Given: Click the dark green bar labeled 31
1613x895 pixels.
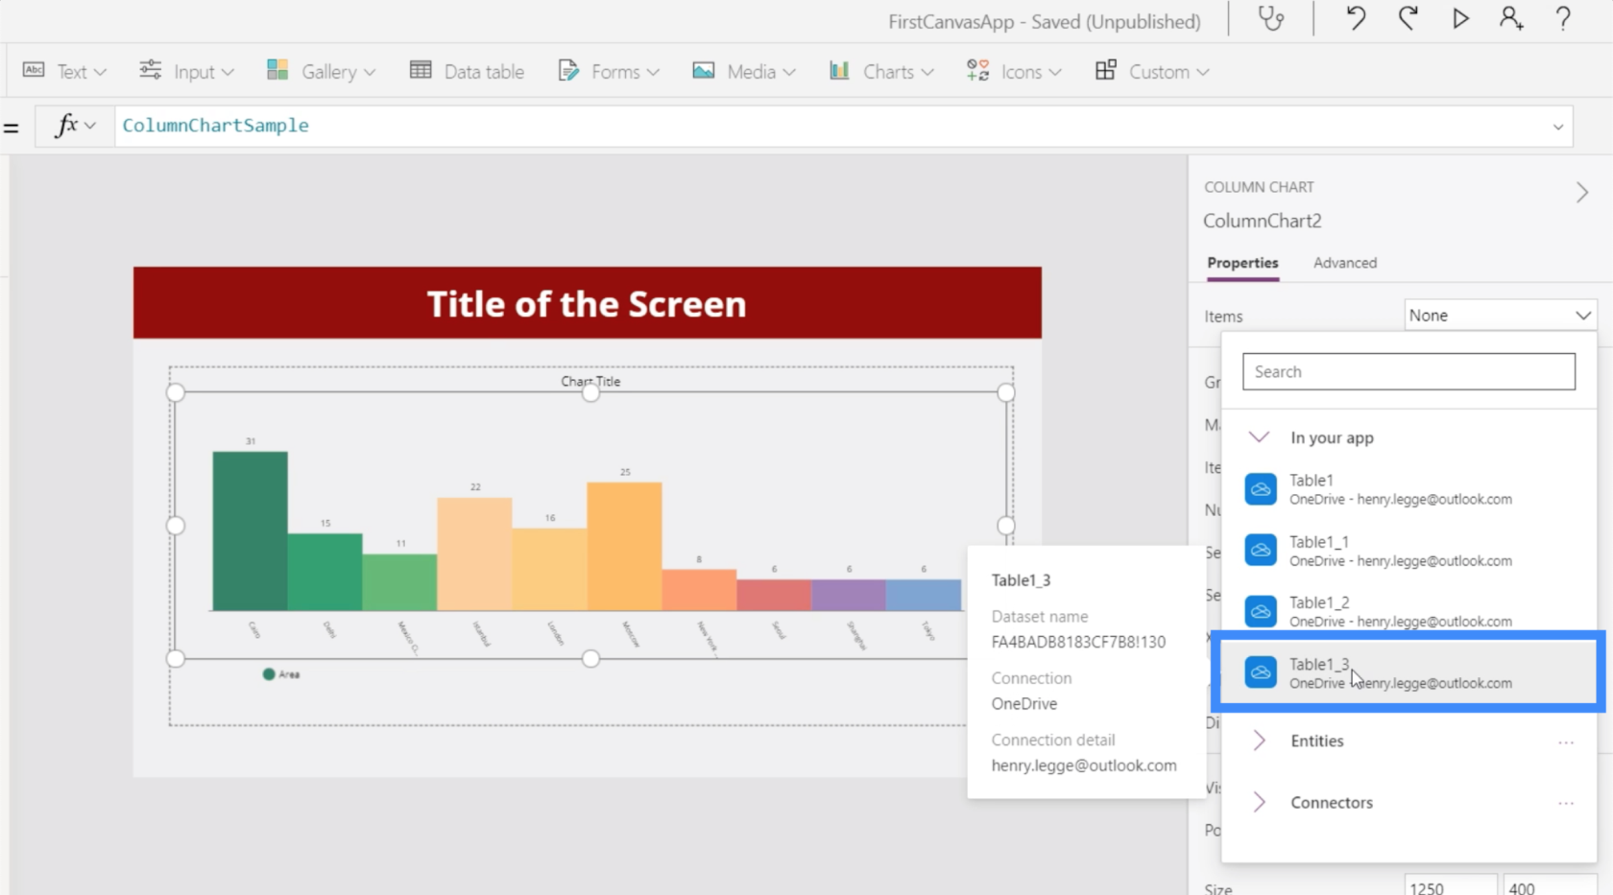Looking at the screenshot, I should click(x=250, y=530).
